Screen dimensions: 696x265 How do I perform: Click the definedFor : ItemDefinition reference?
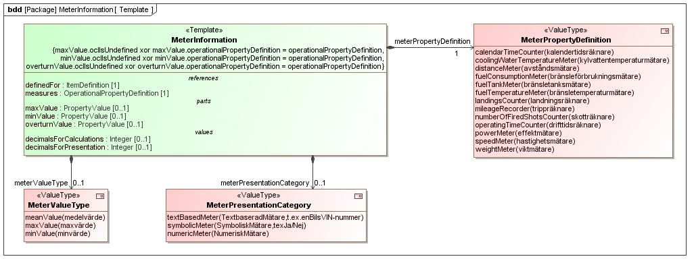coord(72,85)
